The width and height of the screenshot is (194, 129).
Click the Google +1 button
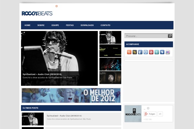pos(160,114)
